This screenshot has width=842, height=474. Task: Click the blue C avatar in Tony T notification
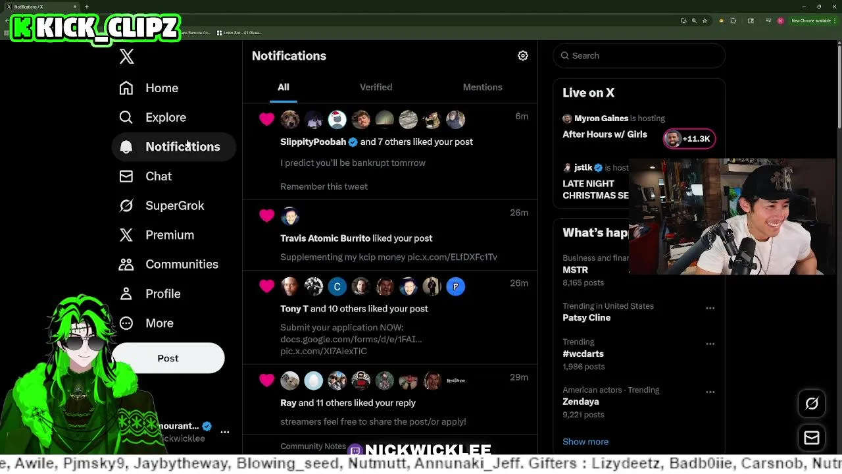pos(337,286)
